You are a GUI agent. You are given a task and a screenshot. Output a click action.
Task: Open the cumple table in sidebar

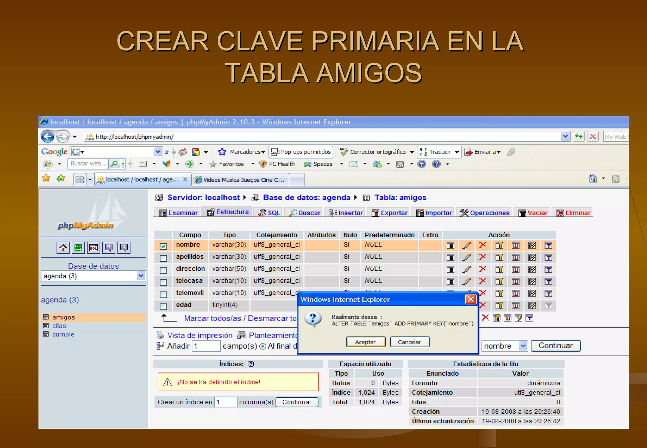pyautogui.click(x=63, y=334)
